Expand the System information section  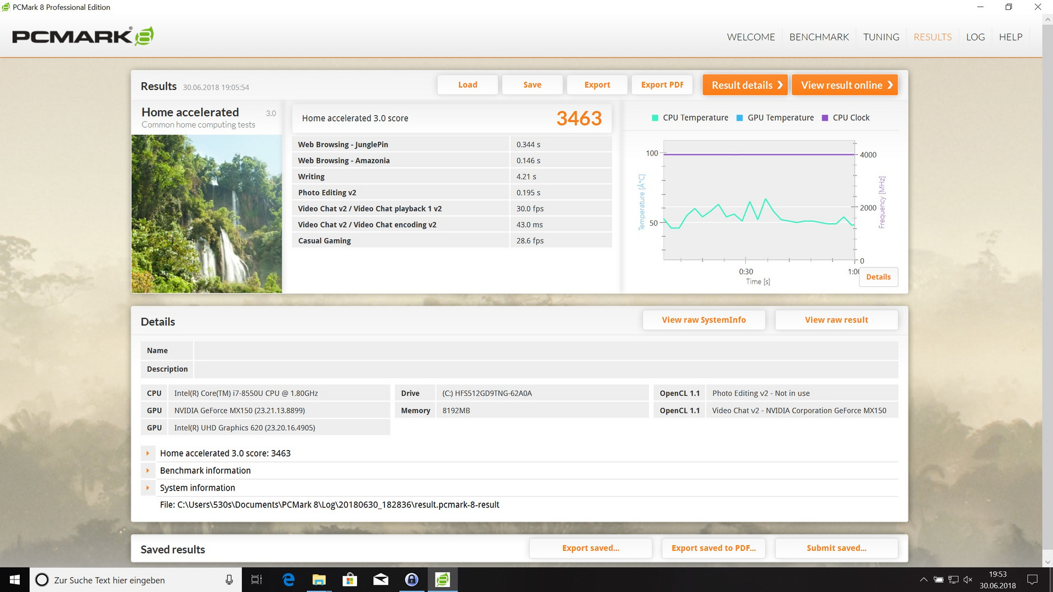148,488
